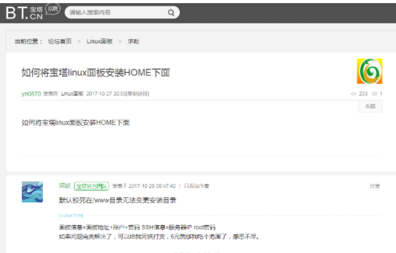Click the 招聘 speech bubble badge
Viewport: 396px width, 253px height.
pos(53,9)
